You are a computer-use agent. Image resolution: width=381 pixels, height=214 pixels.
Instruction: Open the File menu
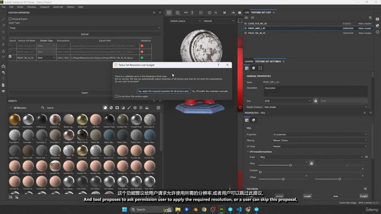4,7
